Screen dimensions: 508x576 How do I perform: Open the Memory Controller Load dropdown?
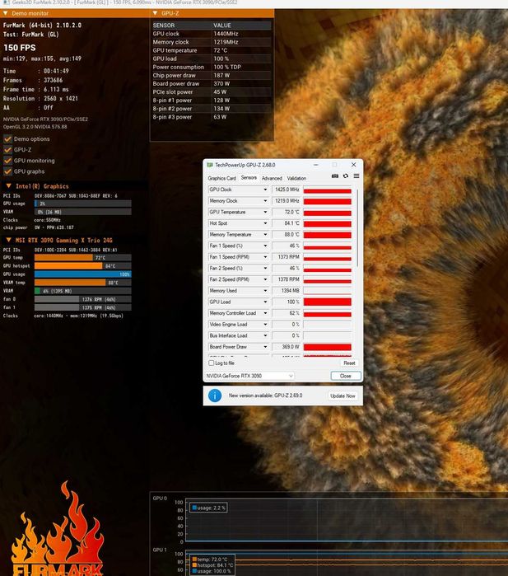click(265, 313)
